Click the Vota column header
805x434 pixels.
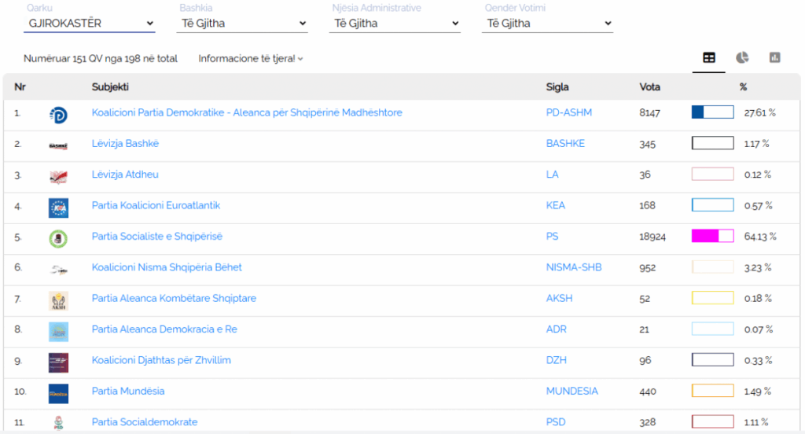[x=649, y=86]
